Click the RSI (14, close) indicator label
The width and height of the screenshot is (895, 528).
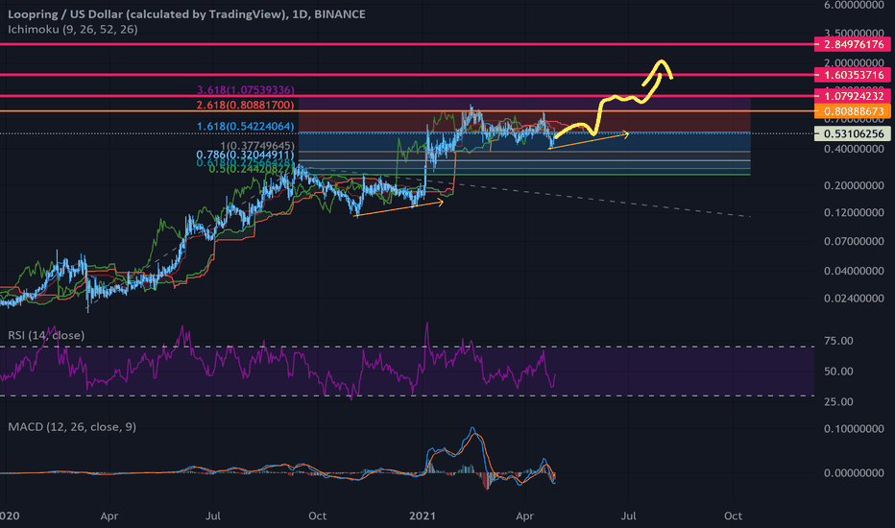pos(46,335)
